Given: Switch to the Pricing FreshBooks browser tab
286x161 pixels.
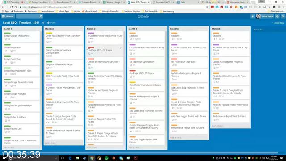Looking at the screenshot, I should (x=40, y=2).
